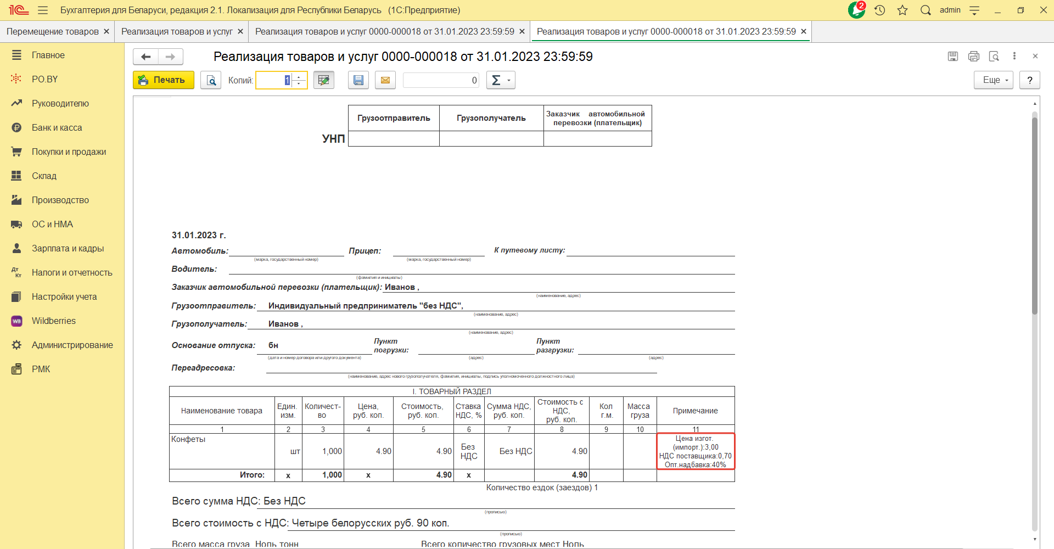The height and width of the screenshot is (549, 1054).
Task: Close the active Реализация 0000-000018 tab
Action: click(x=804, y=32)
